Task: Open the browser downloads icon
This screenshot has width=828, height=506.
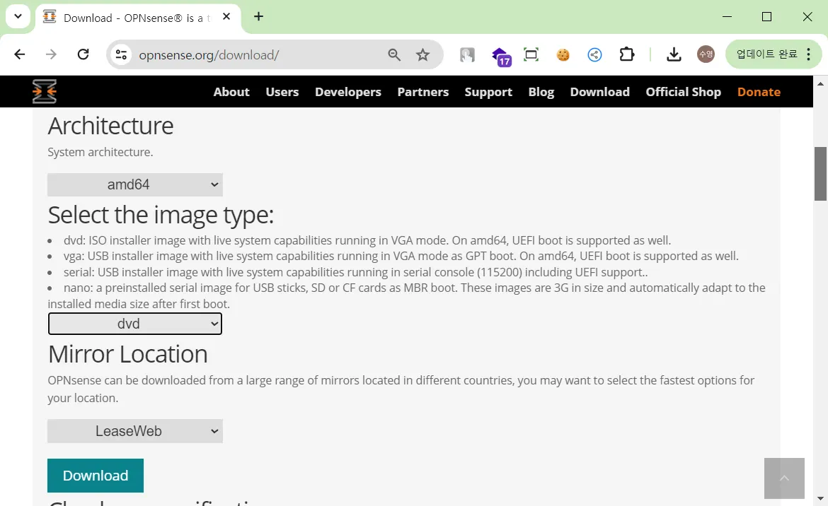Action: (674, 54)
